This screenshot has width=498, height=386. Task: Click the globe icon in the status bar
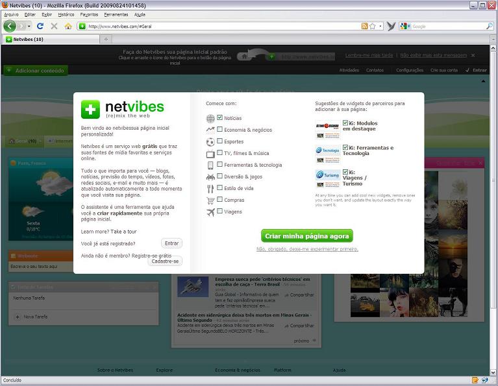coord(484,380)
